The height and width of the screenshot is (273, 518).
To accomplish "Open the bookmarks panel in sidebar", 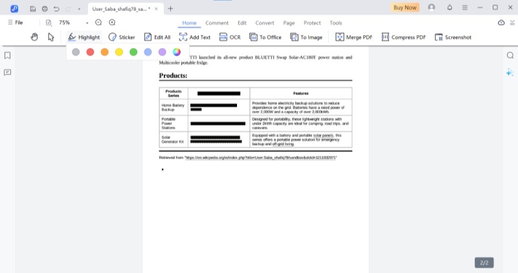I will pyautogui.click(x=7, y=56).
